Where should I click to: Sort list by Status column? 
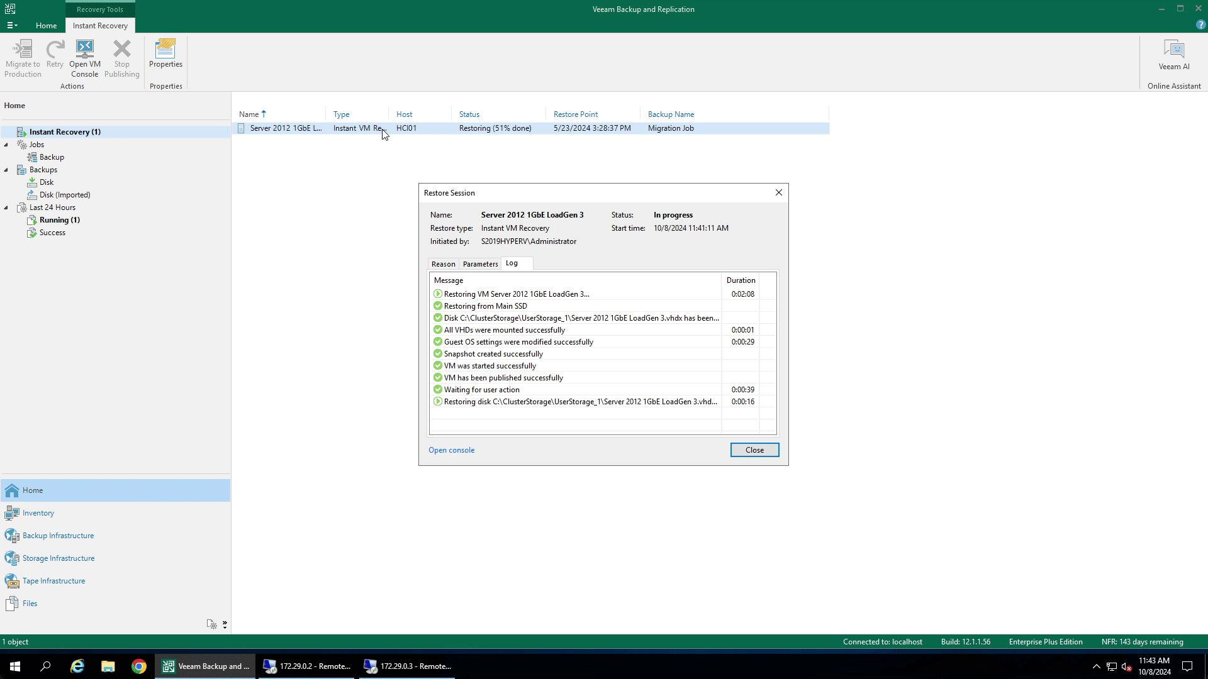[x=498, y=114]
